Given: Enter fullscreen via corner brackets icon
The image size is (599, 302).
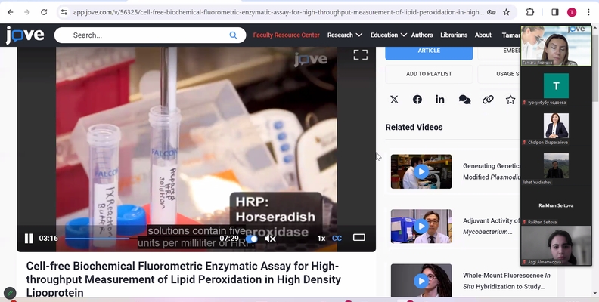Looking at the screenshot, I should point(360,55).
